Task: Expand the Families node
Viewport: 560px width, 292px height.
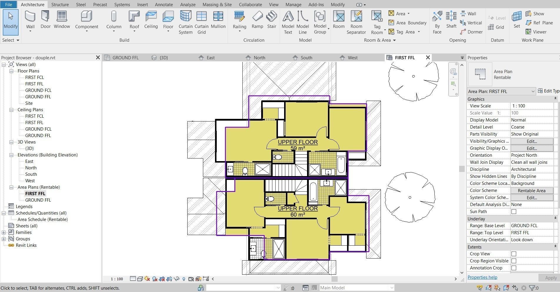Action: [x=4, y=232]
